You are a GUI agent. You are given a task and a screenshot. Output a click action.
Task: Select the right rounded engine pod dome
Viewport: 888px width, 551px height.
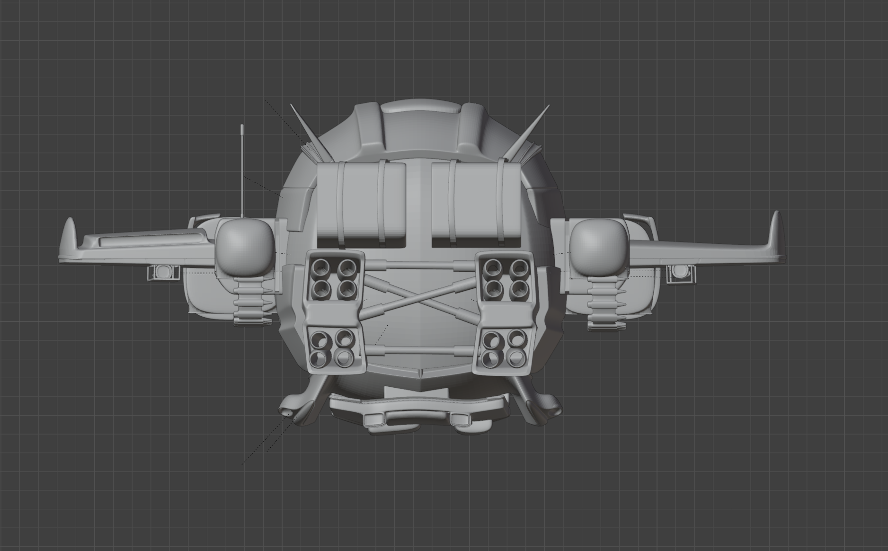pos(599,247)
